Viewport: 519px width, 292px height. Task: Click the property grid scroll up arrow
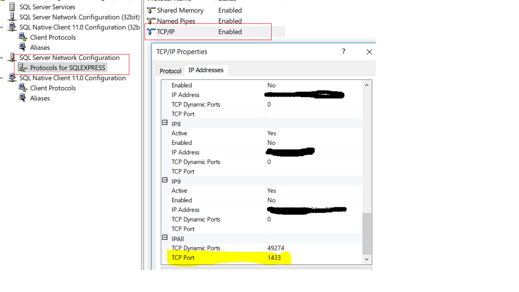point(367,85)
